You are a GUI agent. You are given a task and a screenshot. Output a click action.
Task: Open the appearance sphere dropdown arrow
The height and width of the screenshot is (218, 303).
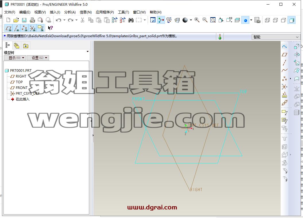pos(191,20)
